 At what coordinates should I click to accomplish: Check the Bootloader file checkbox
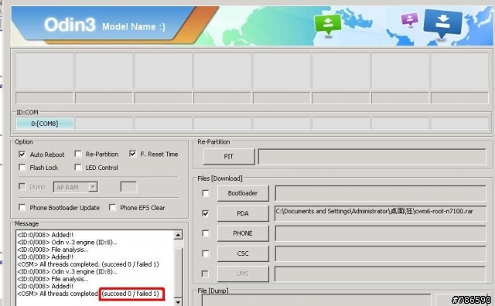[206, 193]
